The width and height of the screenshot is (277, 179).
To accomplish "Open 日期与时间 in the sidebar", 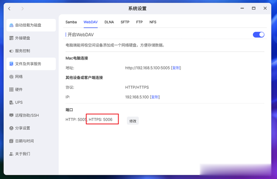I will (31, 141).
